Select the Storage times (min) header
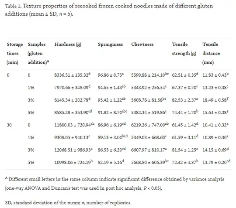236x208 pixels. [15, 53]
